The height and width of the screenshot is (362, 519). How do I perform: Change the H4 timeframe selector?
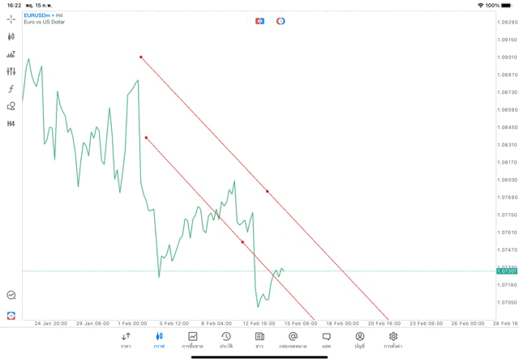(x=11, y=124)
